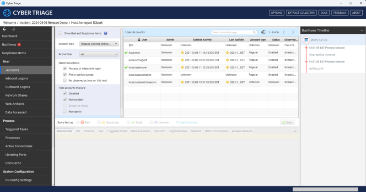Switch to the Logon Session tab
The height and width of the screenshot is (192, 366).
coord(178,131)
